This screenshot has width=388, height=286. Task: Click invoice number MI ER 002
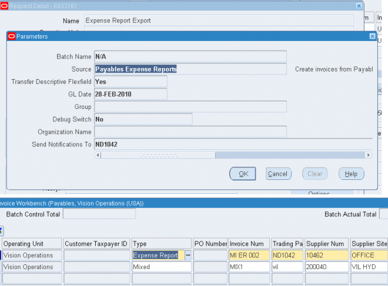click(249, 255)
